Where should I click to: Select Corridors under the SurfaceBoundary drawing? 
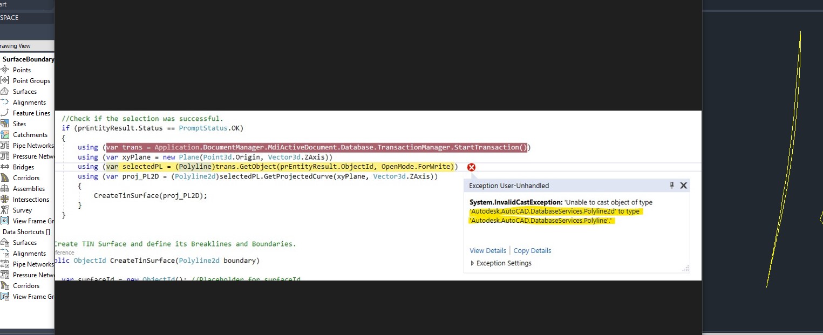pos(26,177)
